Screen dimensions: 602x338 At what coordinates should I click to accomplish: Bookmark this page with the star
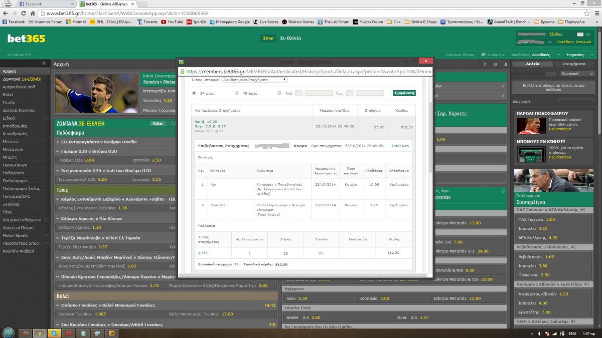[586, 14]
